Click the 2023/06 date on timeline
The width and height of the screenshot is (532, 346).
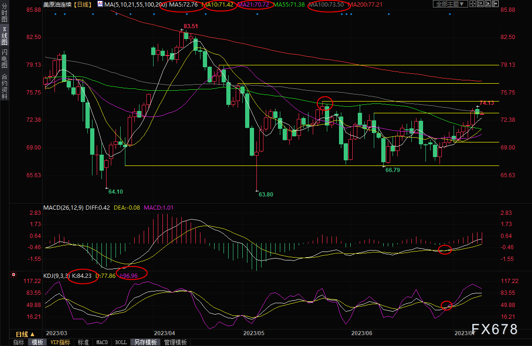(x=362, y=333)
